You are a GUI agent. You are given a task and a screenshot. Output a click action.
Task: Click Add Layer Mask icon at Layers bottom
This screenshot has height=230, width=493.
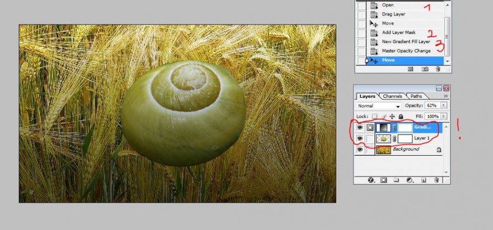point(383,179)
